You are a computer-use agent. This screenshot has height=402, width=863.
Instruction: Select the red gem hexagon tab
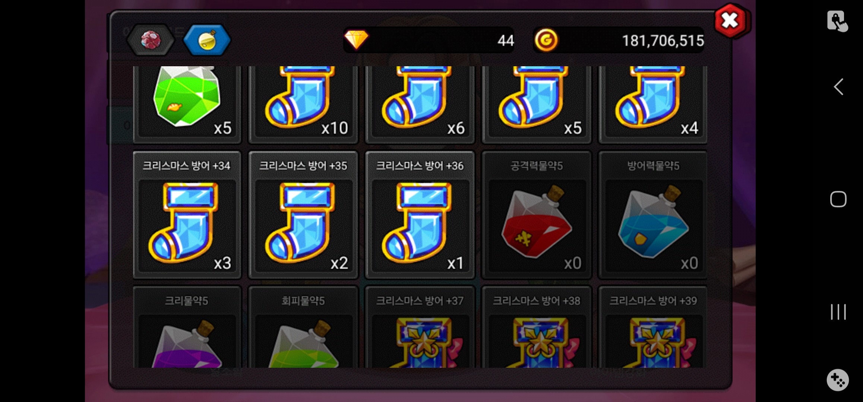coord(151,40)
